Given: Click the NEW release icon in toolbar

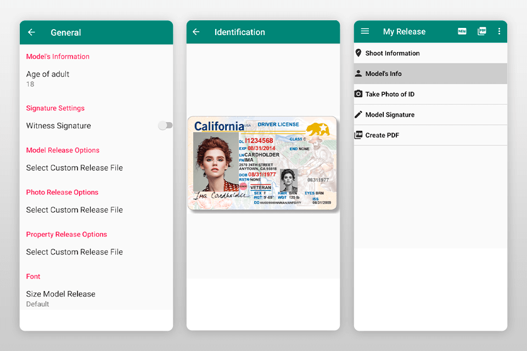Looking at the screenshot, I should (462, 31).
